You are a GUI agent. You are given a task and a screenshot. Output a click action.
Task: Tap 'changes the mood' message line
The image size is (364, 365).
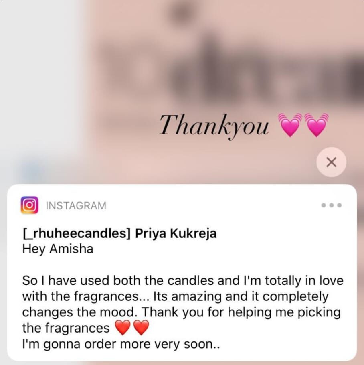[x=182, y=312]
